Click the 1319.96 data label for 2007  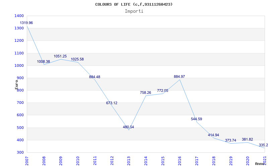[x=26, y=23]
